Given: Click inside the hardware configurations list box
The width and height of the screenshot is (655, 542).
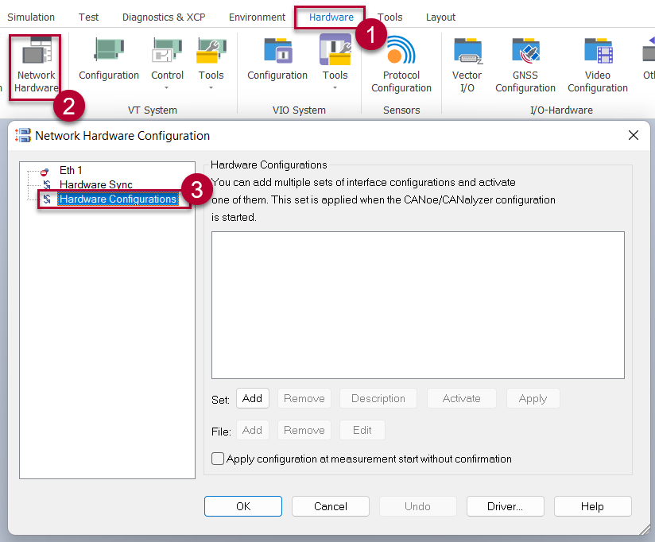Looking at the screenshot, I should (x=417, y=304).
